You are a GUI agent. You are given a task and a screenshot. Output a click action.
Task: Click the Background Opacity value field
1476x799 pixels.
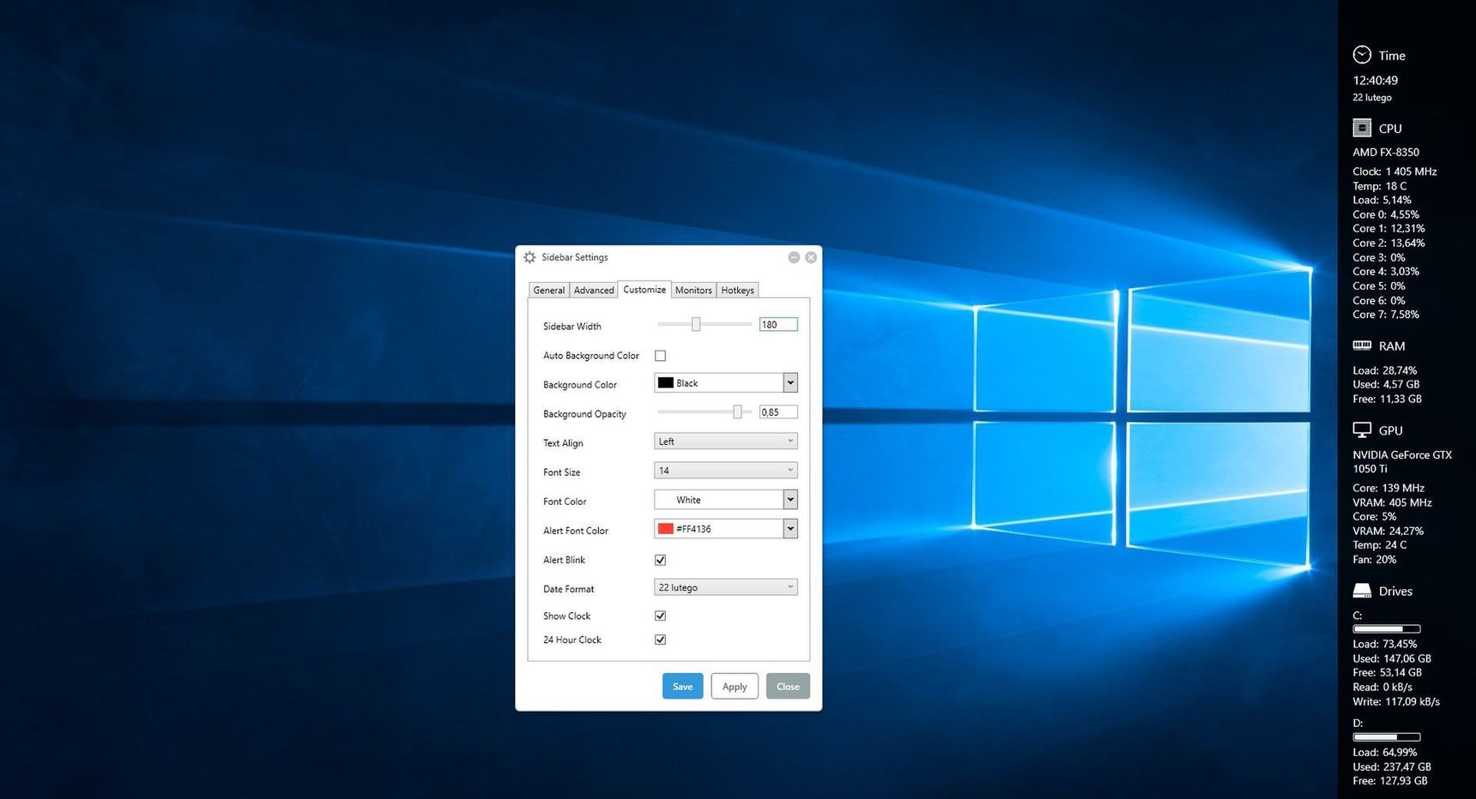click(778, 412)
